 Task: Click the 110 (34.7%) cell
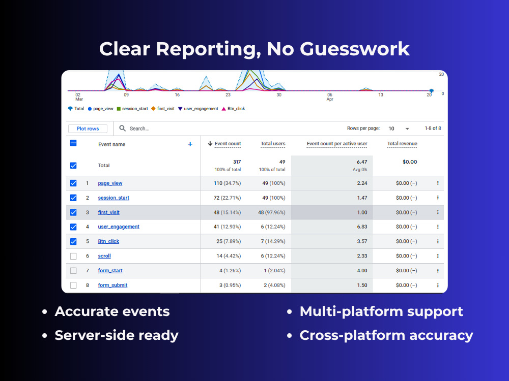[227, 183]
